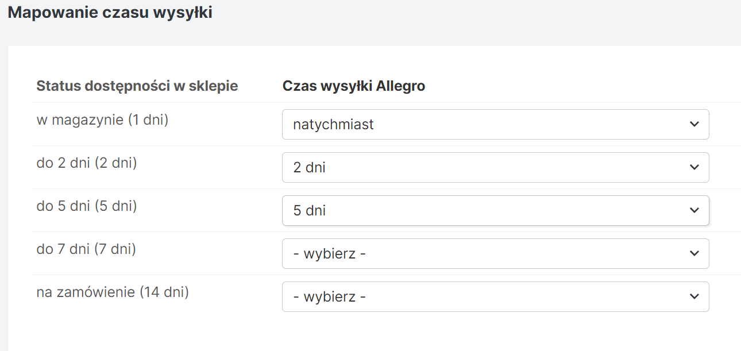Click the selected 'natychmiast' value text
741x351 pixels.
pos(333,124)
